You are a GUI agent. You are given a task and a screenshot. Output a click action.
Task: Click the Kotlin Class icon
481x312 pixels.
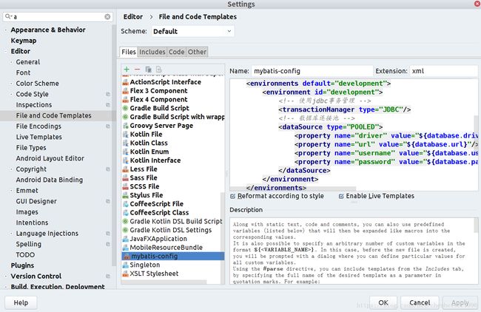126,143
